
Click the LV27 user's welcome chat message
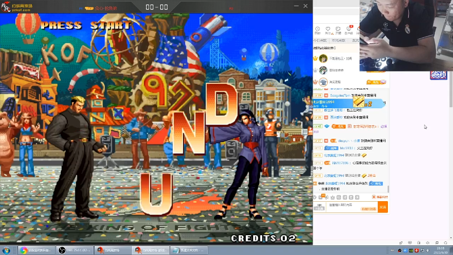(349, 141)
